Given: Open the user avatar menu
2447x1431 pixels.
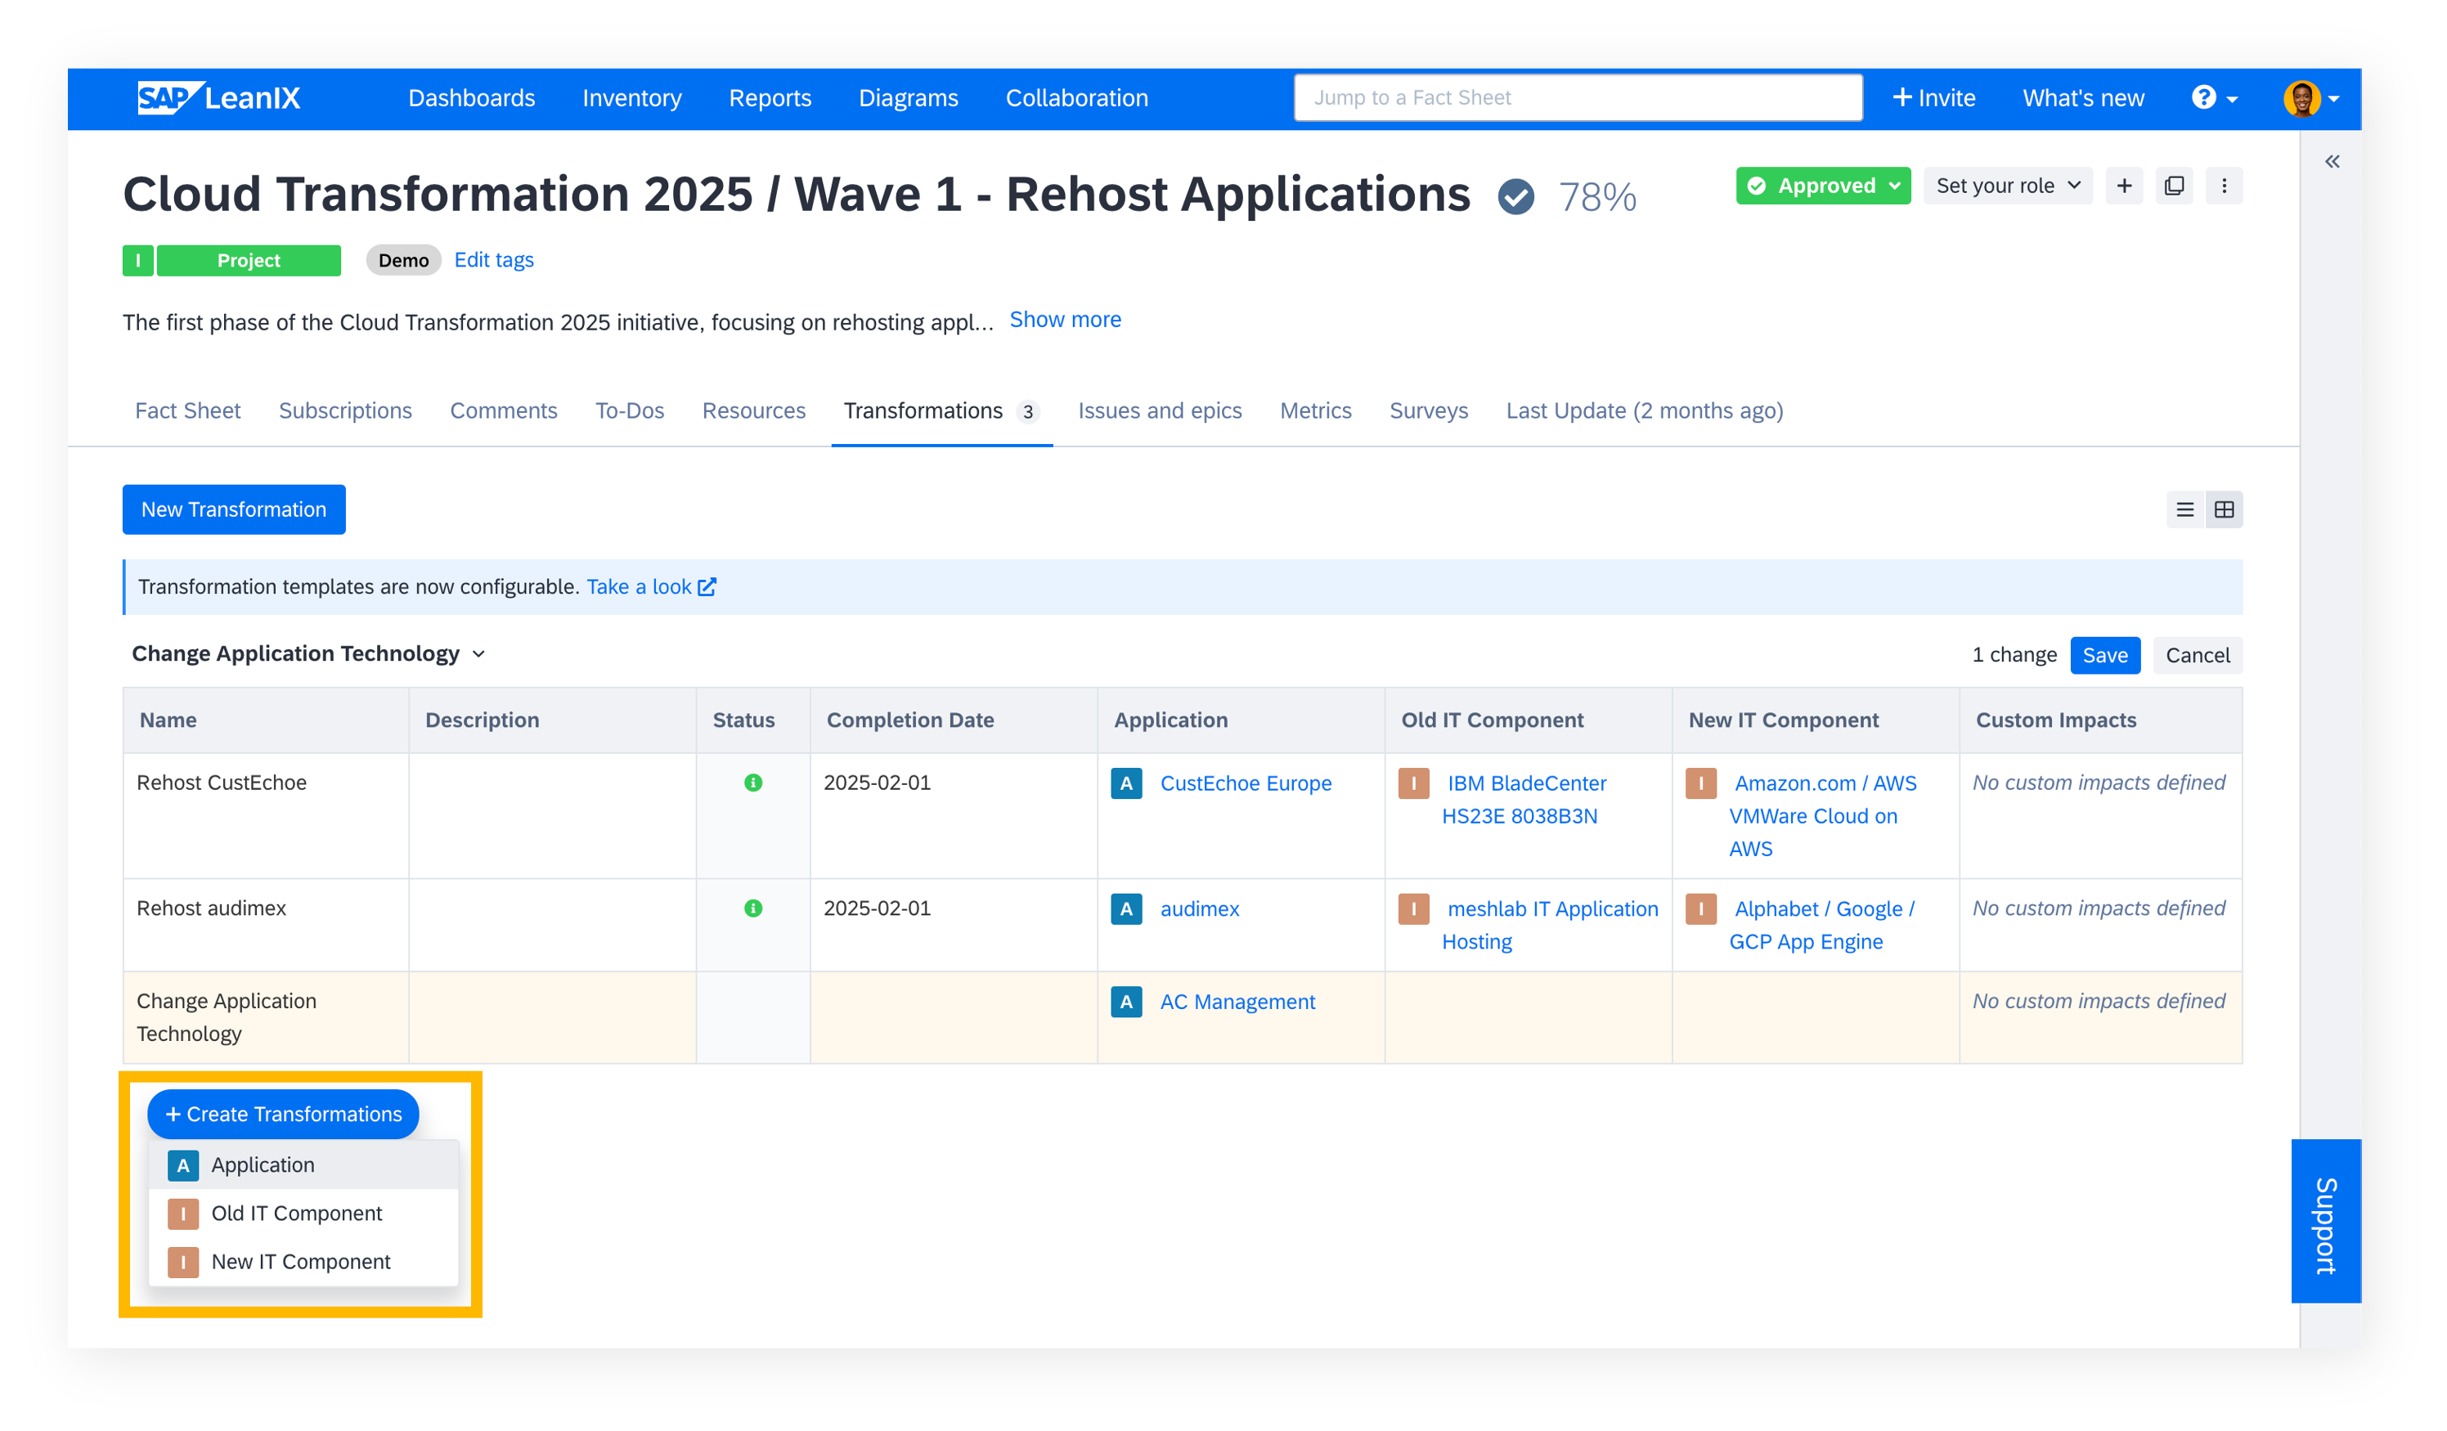Looking at the screenshot, I should tap(2311, 98).
